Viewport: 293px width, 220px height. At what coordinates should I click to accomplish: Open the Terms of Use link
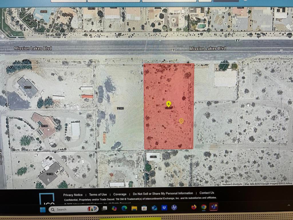(98, 195)
